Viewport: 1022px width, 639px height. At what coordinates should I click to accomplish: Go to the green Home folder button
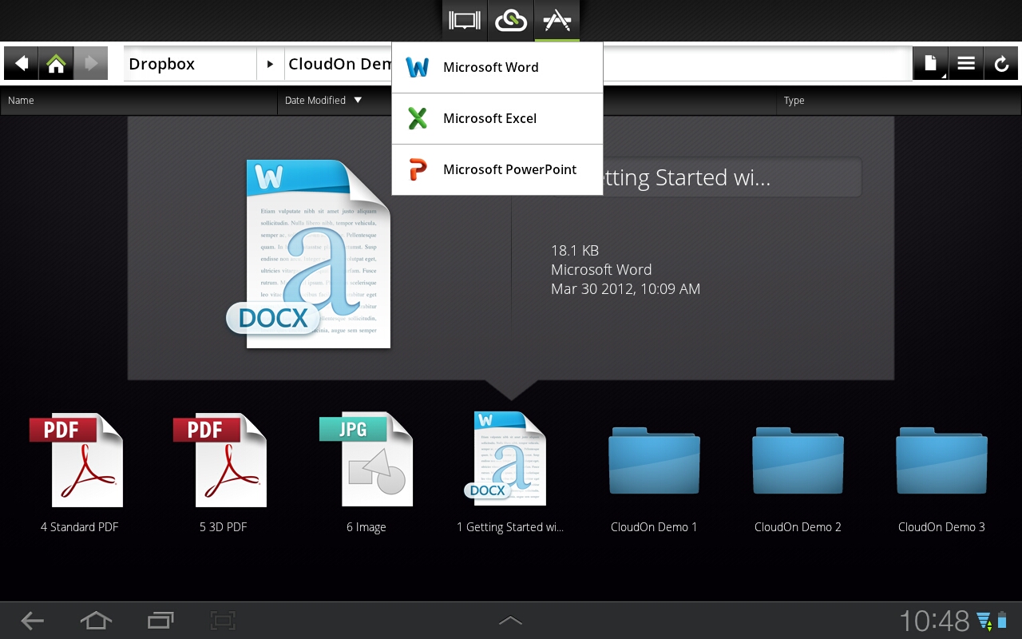(x=56, y=64)
